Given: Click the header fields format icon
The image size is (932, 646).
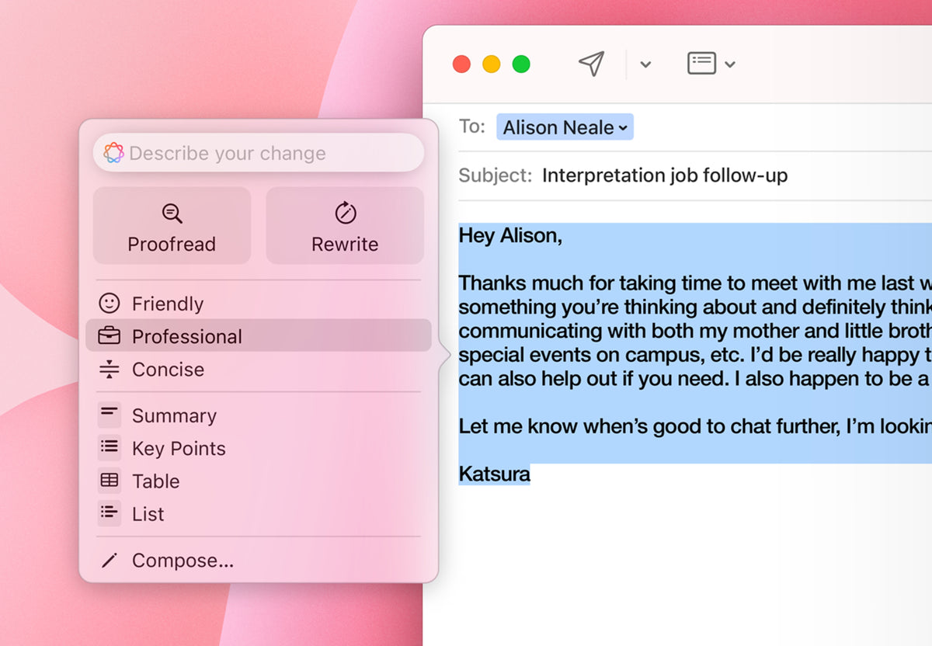Looking at the screenshot, I should coord(701,64).
